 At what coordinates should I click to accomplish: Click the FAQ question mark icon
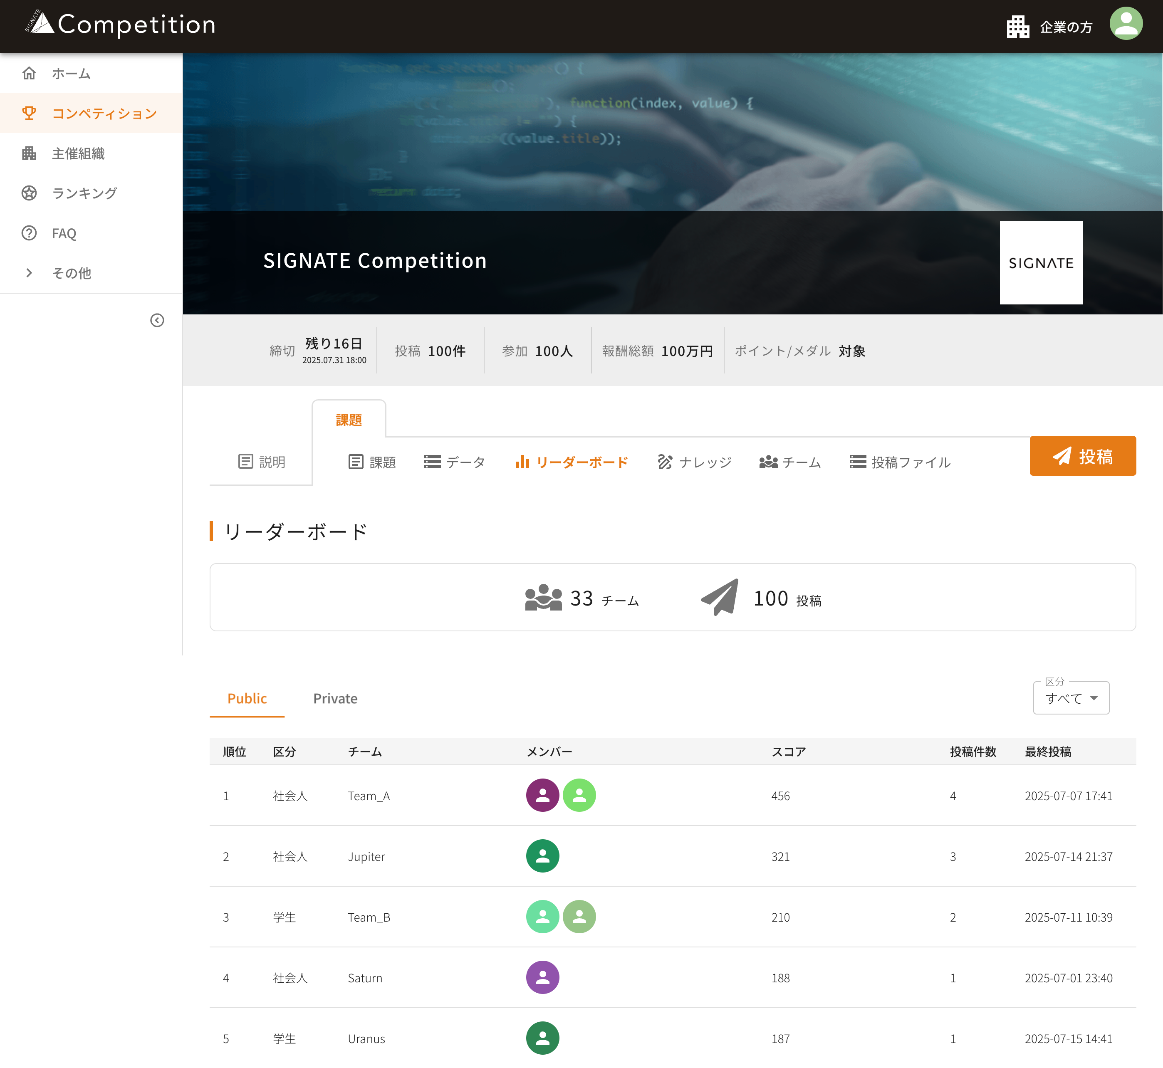(x=29, y=233)
